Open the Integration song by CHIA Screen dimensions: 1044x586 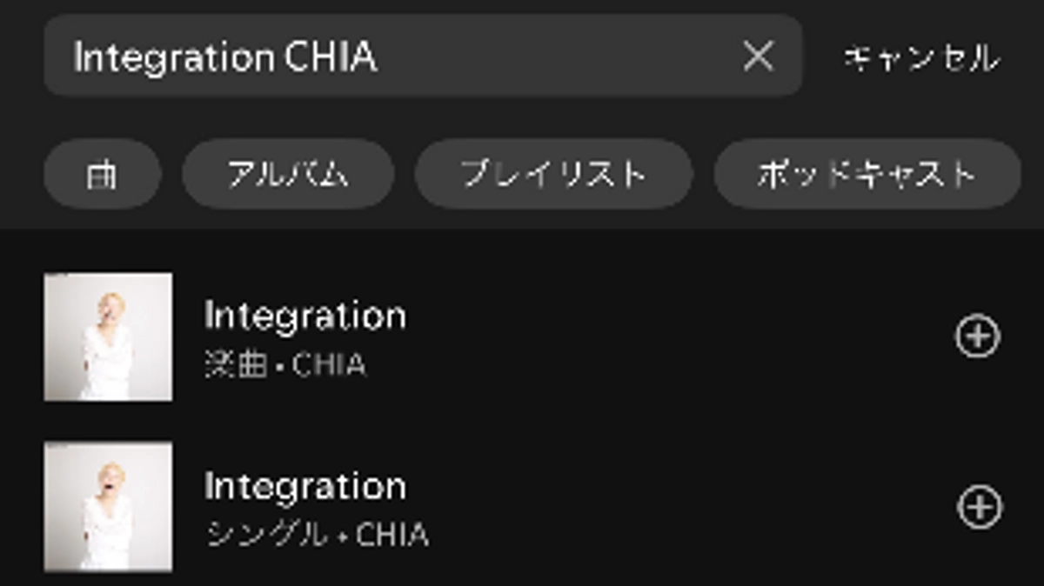click(x=304, y=331)
